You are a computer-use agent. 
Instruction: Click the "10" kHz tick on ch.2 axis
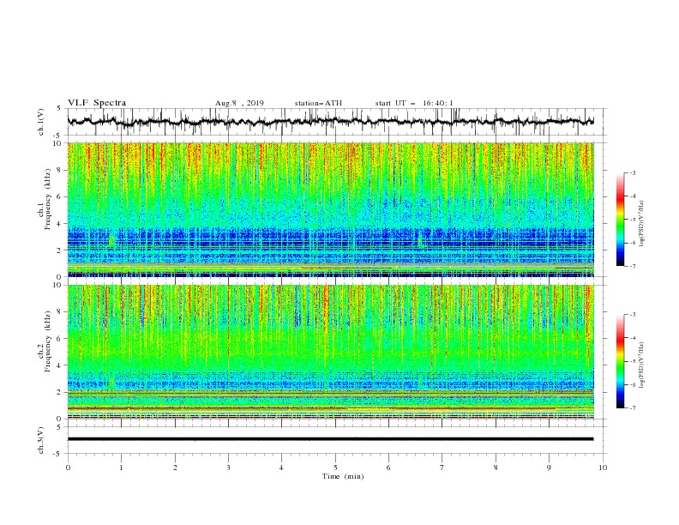(x=58, y=285)
